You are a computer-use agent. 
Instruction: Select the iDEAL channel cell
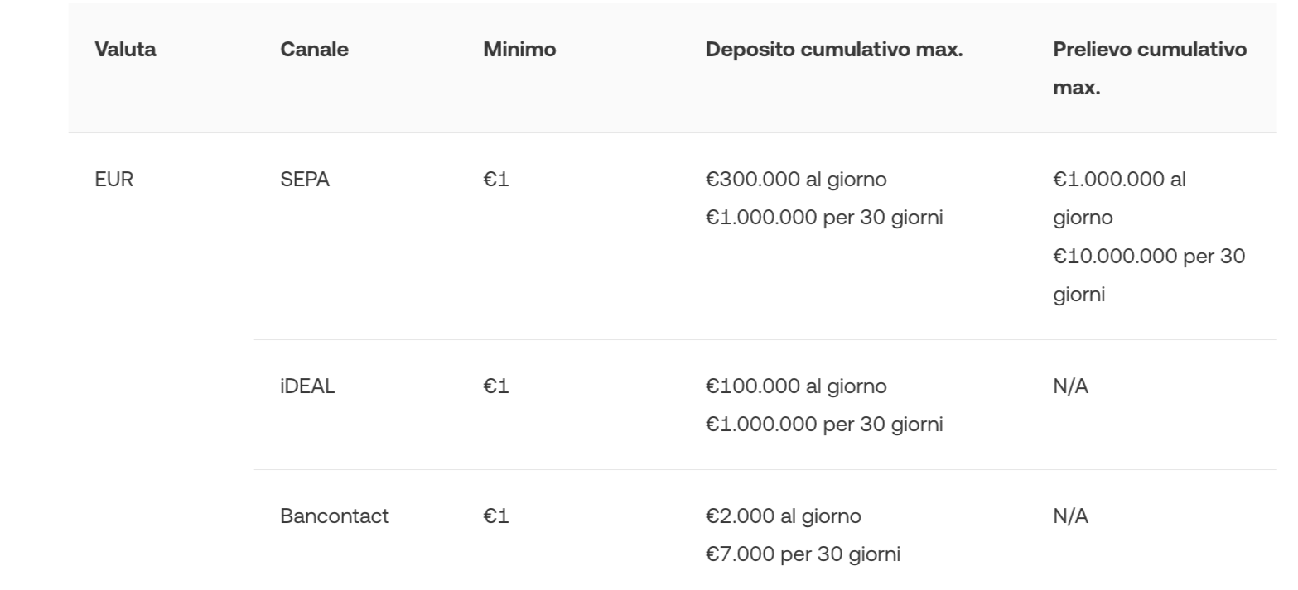point(307,386)
